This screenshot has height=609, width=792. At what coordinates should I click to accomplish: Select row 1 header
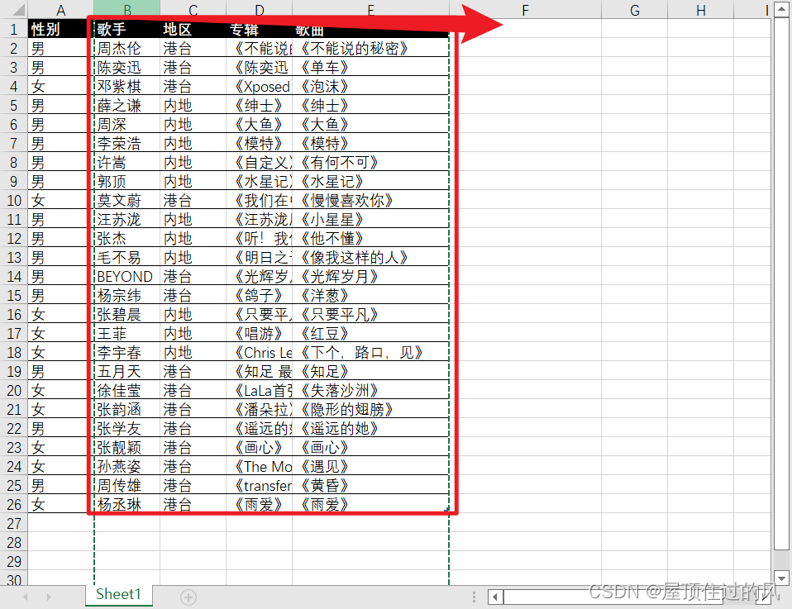(13, 29)
